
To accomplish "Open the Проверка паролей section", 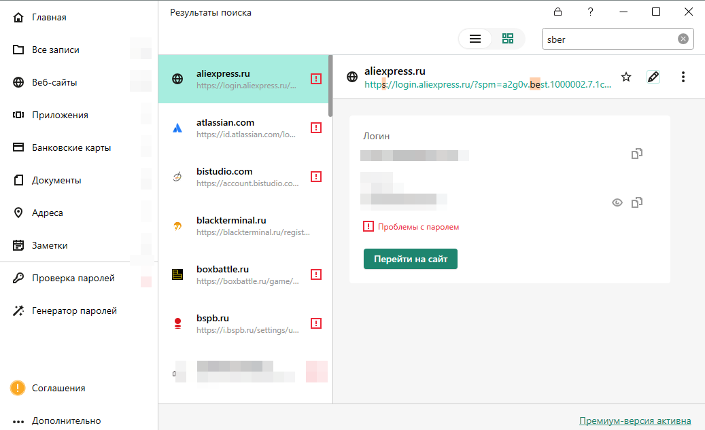I will tap(73, 278).
